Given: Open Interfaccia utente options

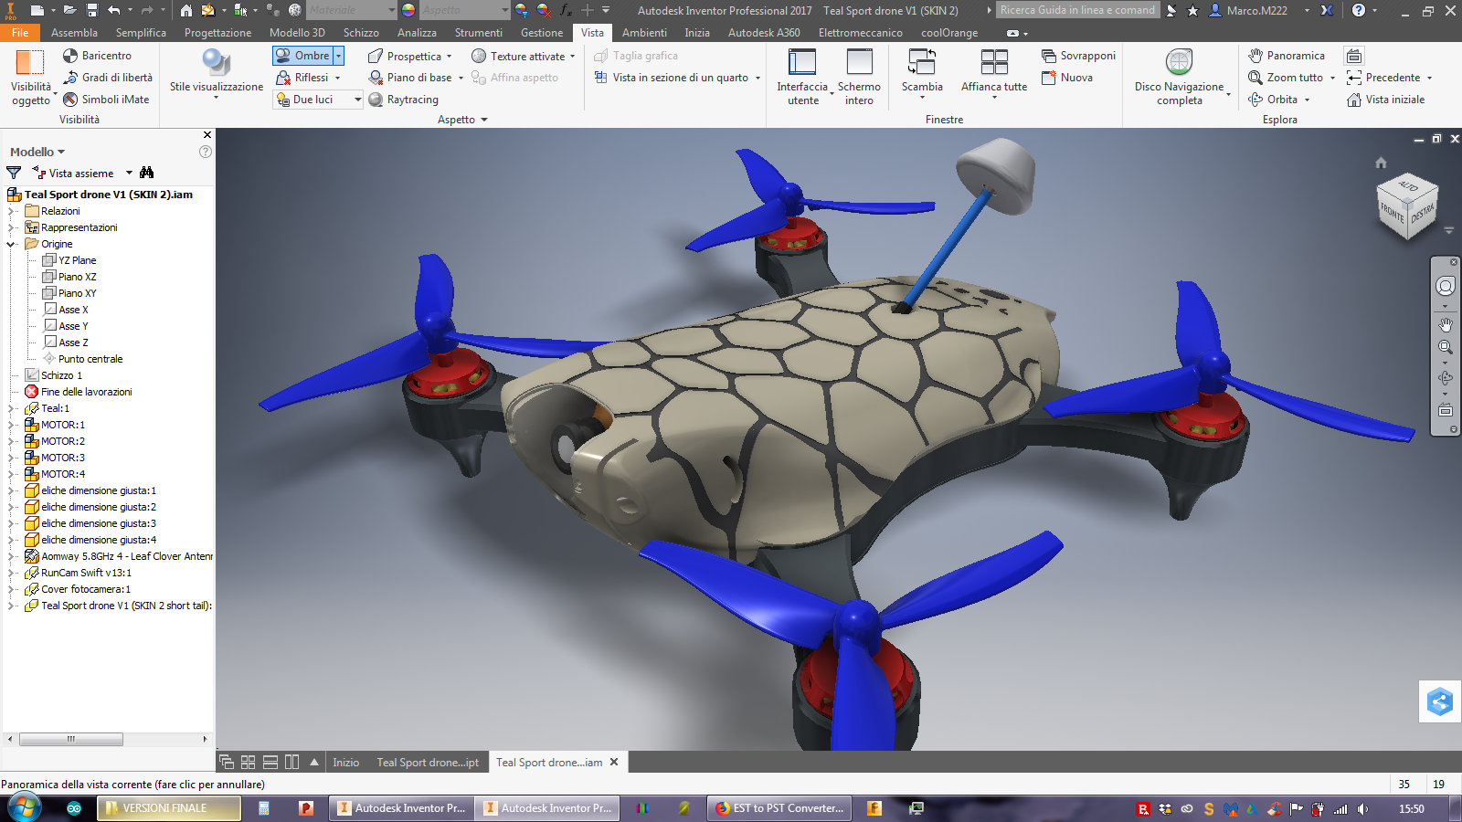Looking at the screenshot, I should pyautogui.click(x=802, y=77).
